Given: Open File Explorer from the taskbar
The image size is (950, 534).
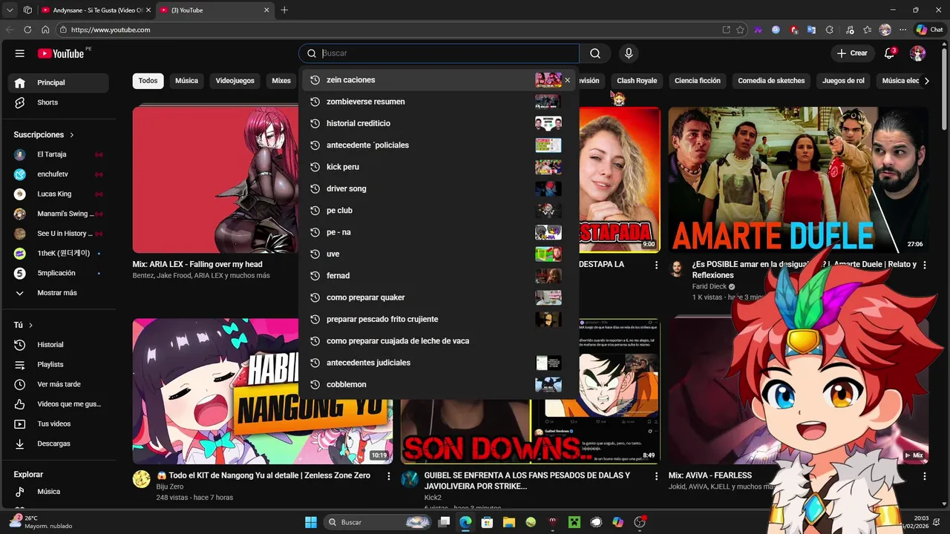Looking at the screenshot, I should coord(509,522).
